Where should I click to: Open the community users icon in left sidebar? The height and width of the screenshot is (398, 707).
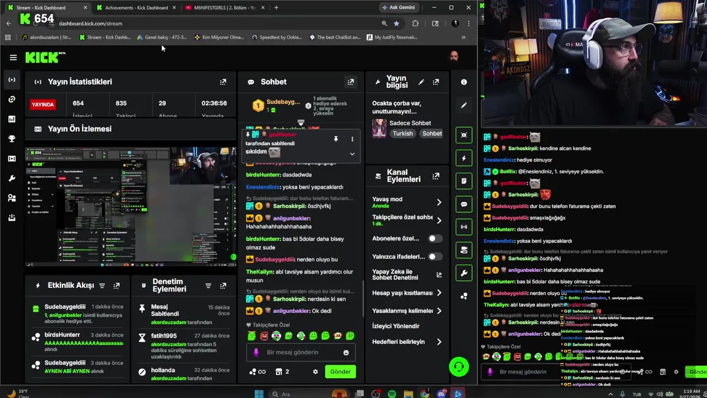click(x=12, y=198)
